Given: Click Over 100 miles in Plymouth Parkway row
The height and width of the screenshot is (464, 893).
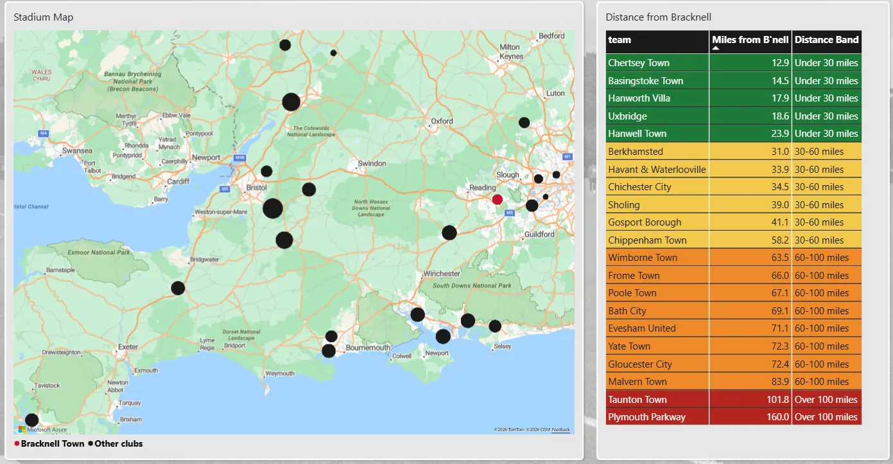Looking at the screenshot, I should [x=826, y=417].
